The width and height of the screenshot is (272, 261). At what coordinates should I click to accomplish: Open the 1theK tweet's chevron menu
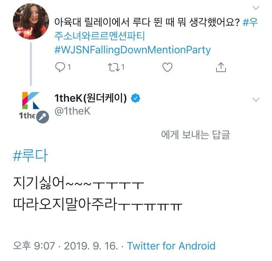tap(256, 99)
